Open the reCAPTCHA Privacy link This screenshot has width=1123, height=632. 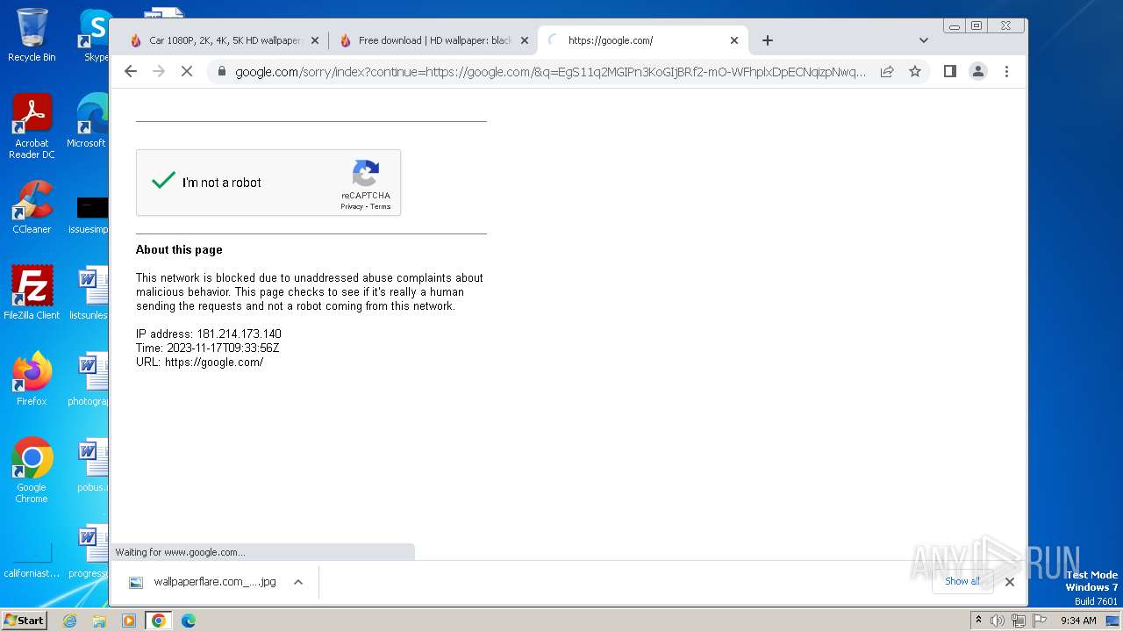coord(351,206)
